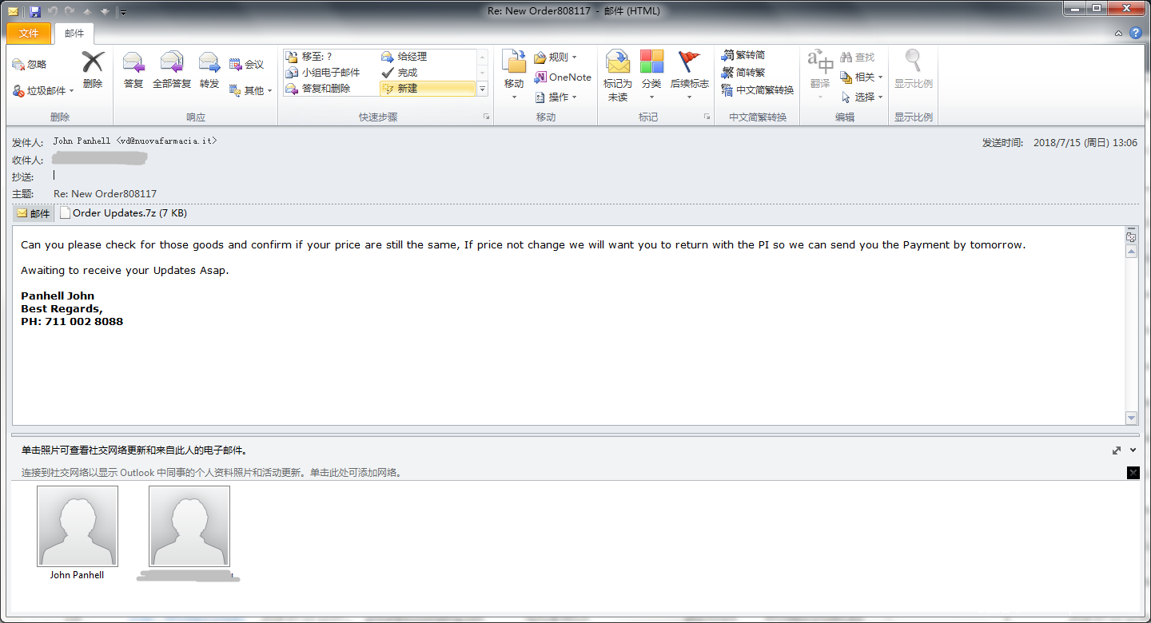Viewport: 1151px width, 623px height.
Task: Mark the message as unread with 标记为未读
Action: 618,75
